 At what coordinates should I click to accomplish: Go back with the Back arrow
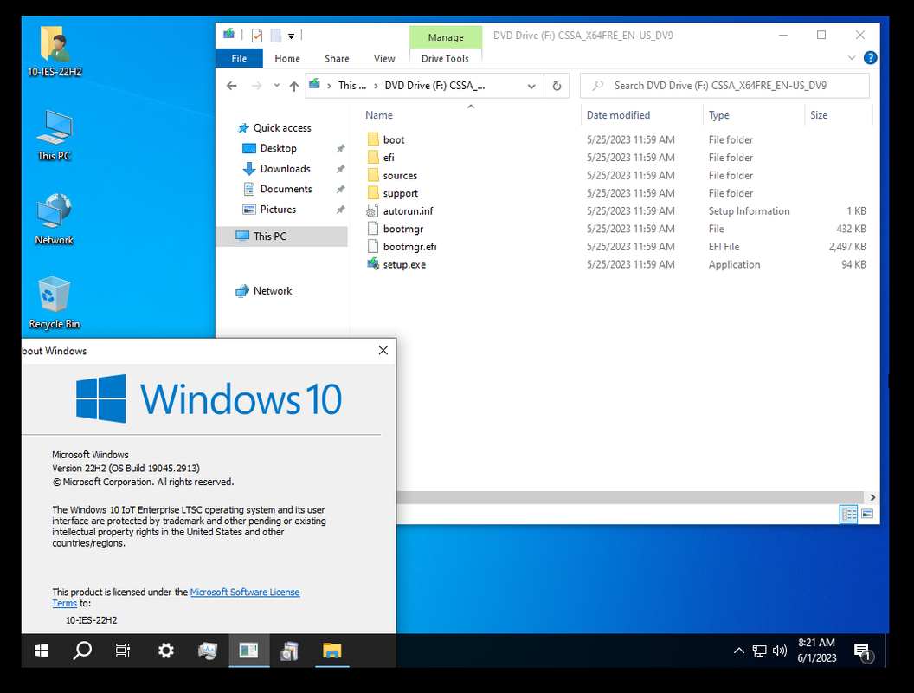[231, 86]
